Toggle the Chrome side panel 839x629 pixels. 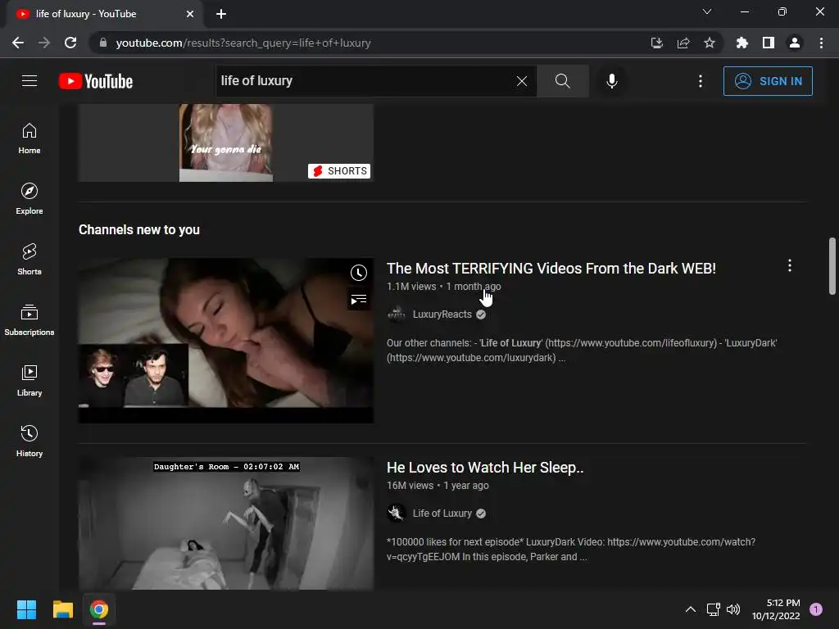pos(769,43)
